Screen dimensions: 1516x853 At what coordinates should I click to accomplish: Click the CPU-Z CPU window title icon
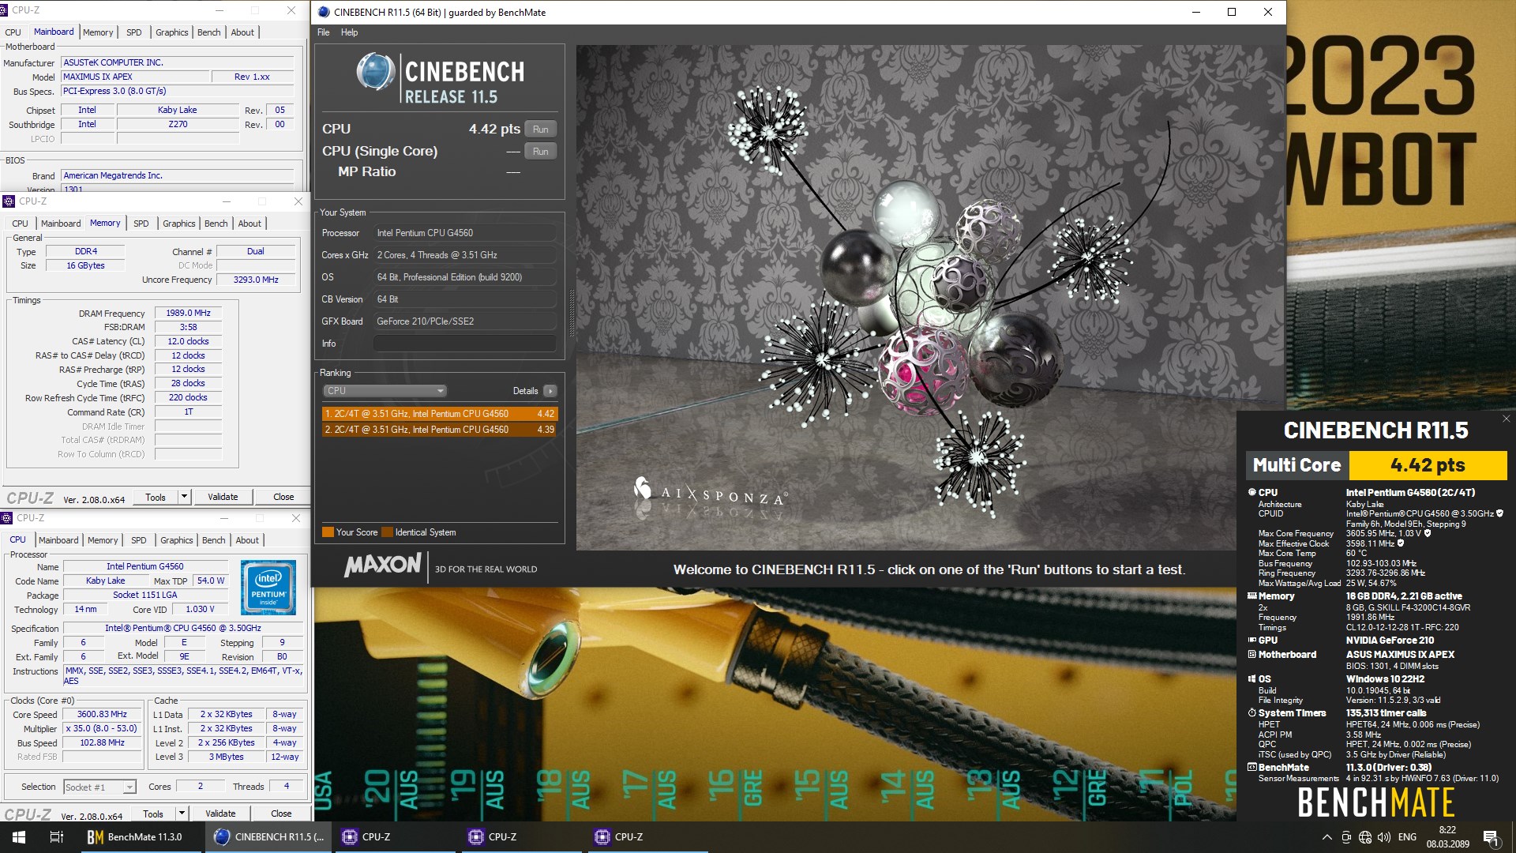tap(6, 518)
